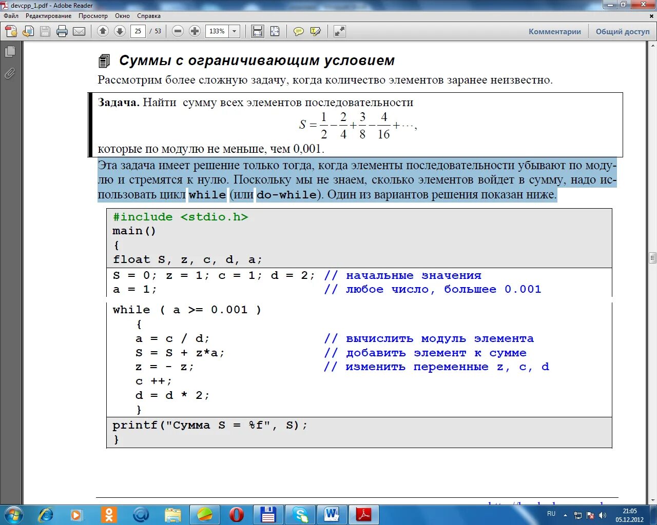Open the Просмотр menu
The image size is (657, 525).
coord(93,16)
